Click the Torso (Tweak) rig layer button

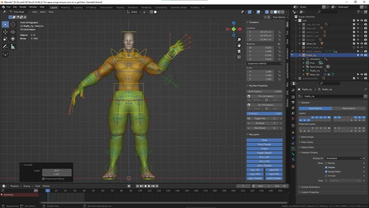[x=264, y=144]
